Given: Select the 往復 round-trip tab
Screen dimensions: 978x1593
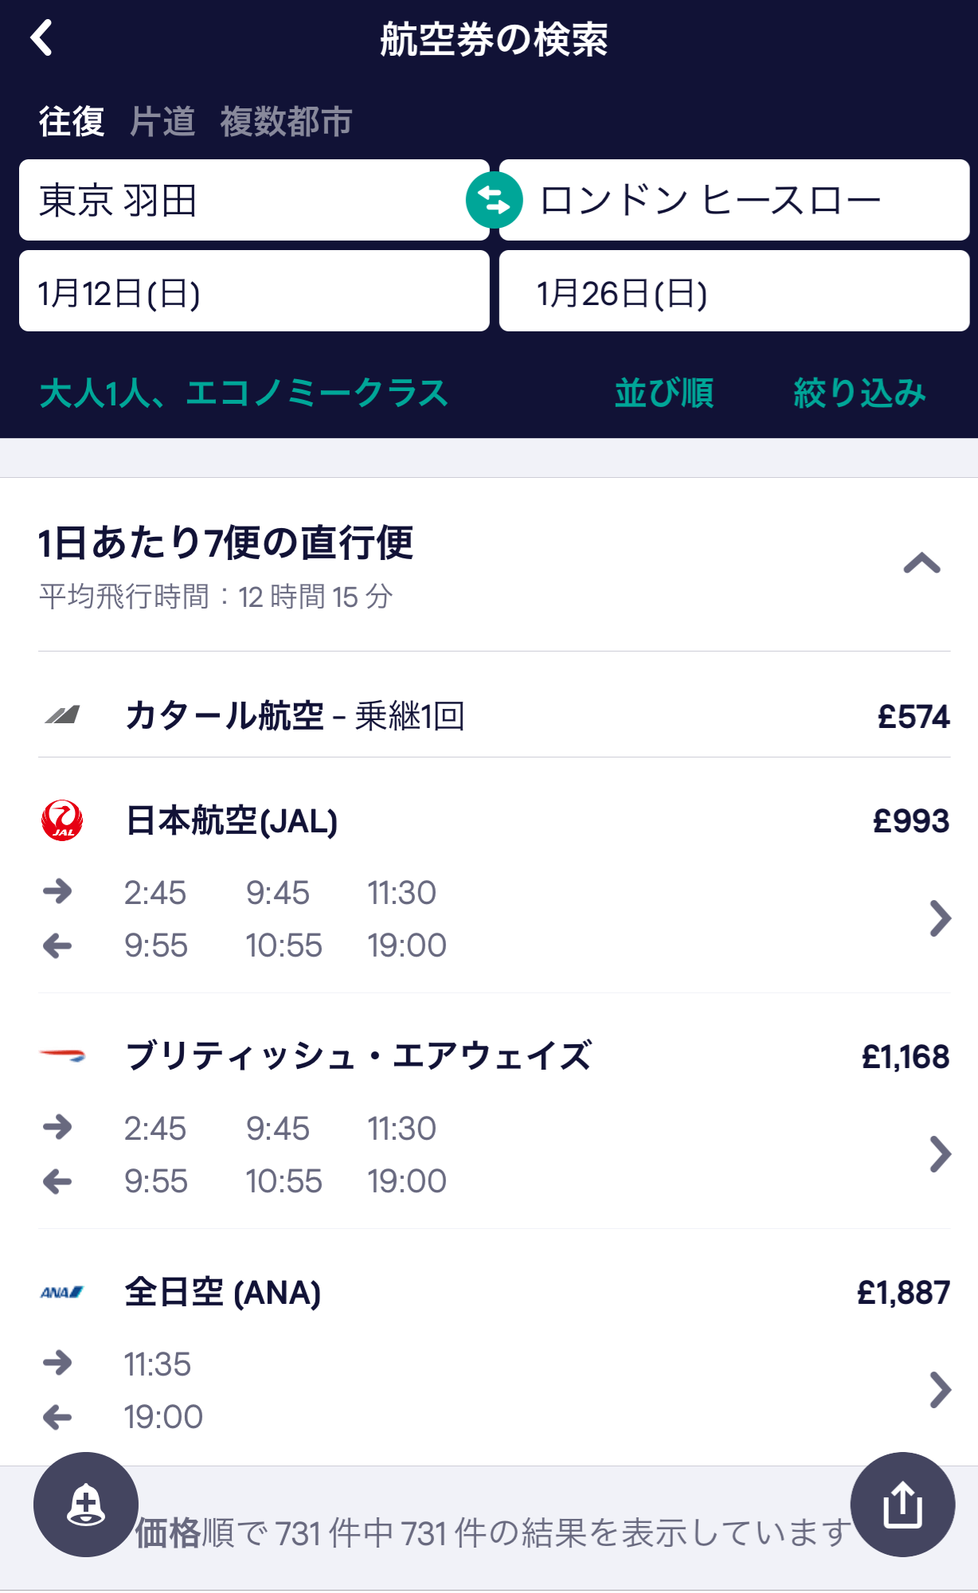Looking at the screenshot, I should (x=72, y=122).
